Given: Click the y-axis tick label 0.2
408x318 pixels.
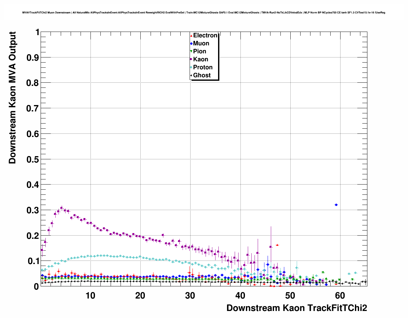Looking at the screenshot, I should pos(33,236).
